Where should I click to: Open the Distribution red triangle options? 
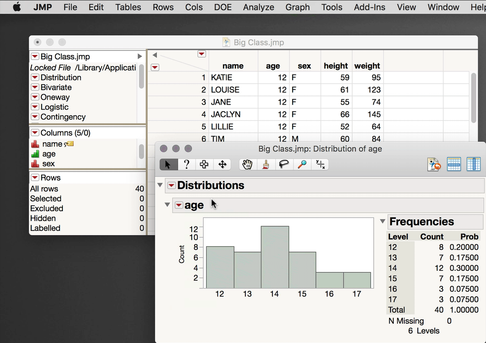34,78
